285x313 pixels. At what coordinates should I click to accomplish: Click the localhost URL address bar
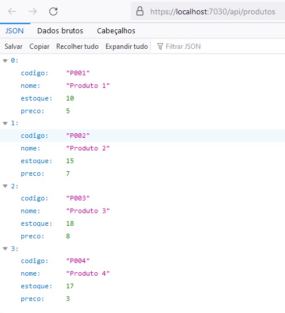(208, 11)
